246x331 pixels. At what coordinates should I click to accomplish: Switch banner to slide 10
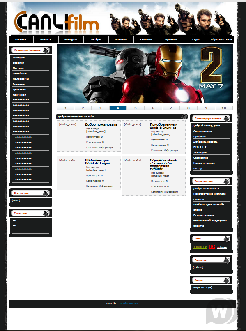[x=224, y=108]
